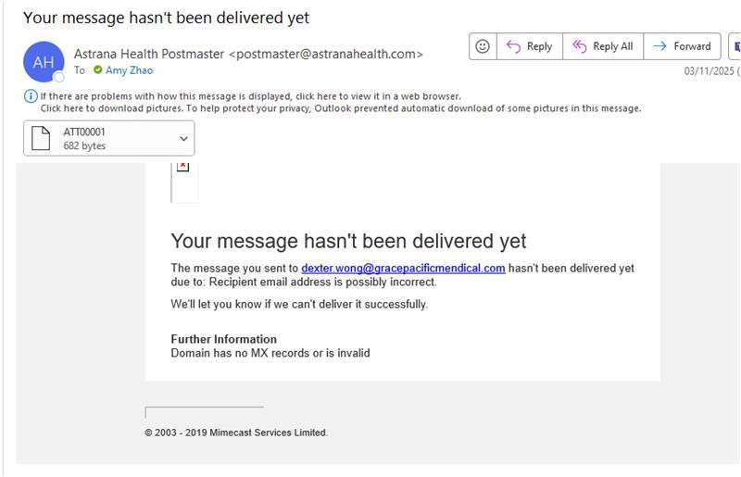
Task: Click the emoji reaction smiley icon
Action: 482,46
